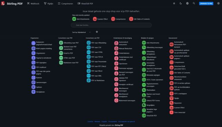Image resolution: width=222 pixels, height=127 pixels.
Task: Open the Multitools menu item
Action: (33, 3)
